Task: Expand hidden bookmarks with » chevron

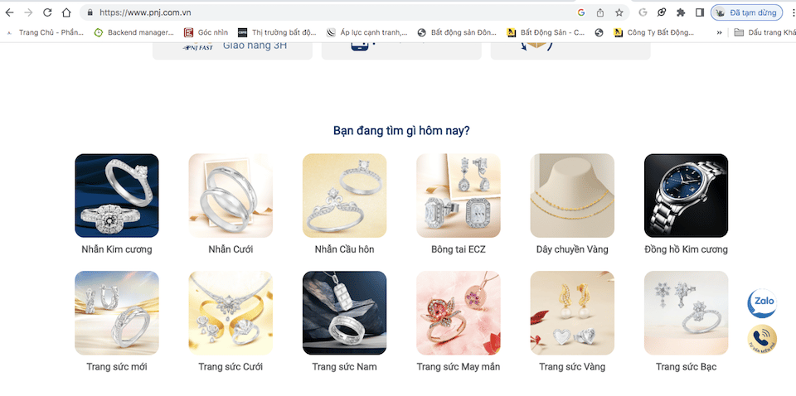Action: pos(719,32)
